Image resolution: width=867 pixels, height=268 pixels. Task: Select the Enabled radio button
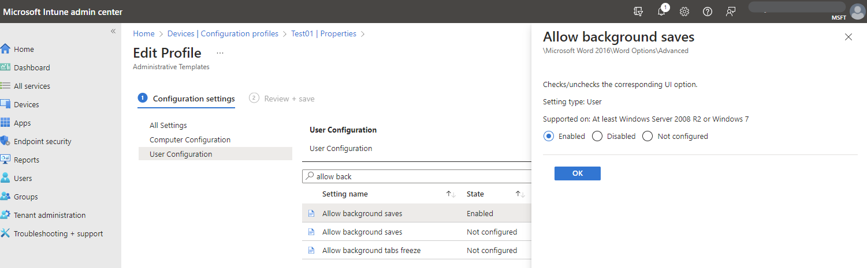pos(549,137)
